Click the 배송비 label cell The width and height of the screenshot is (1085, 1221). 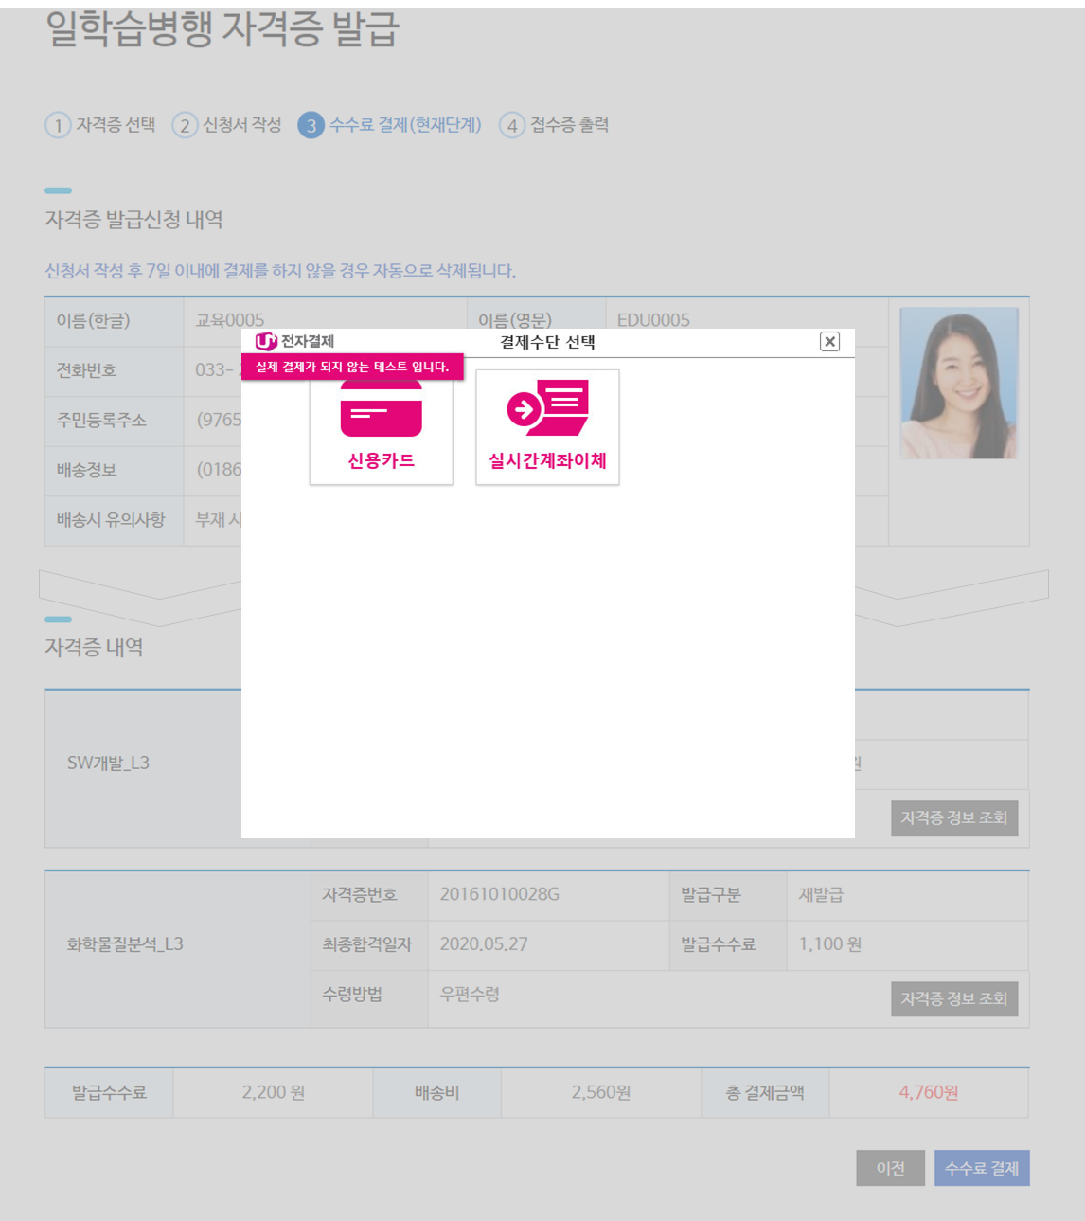pyautogui.click(x=436, y=1092)
